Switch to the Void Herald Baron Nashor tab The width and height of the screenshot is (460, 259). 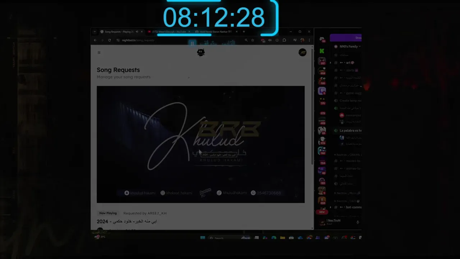tap(216, 32)
